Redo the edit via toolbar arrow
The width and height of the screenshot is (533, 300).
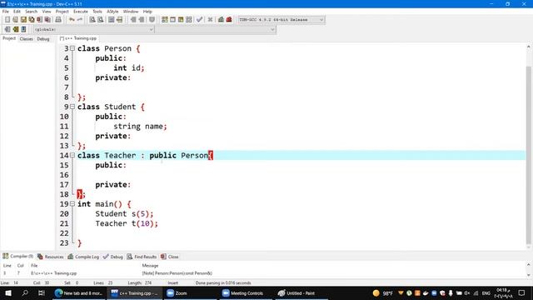coord(80,20)
